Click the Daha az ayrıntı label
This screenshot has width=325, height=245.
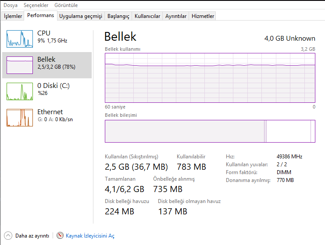pyautogui.click(x=32, y=236)
